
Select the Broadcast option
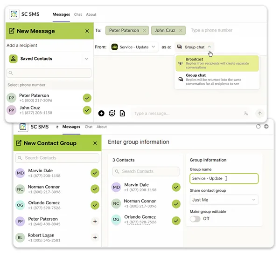pos(217,63)
